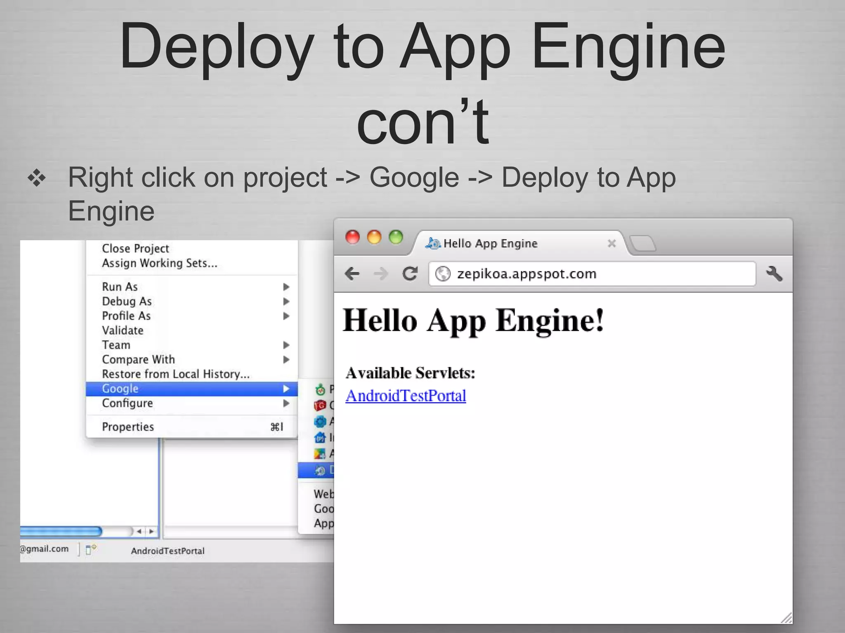Open the Profile As submenu

coord(192,316)
